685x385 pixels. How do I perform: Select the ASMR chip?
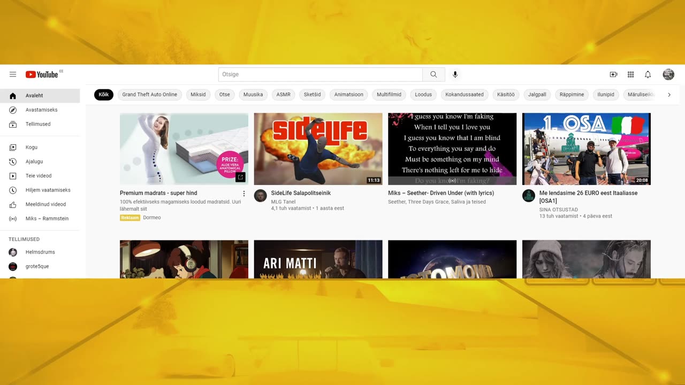point(283,95)
